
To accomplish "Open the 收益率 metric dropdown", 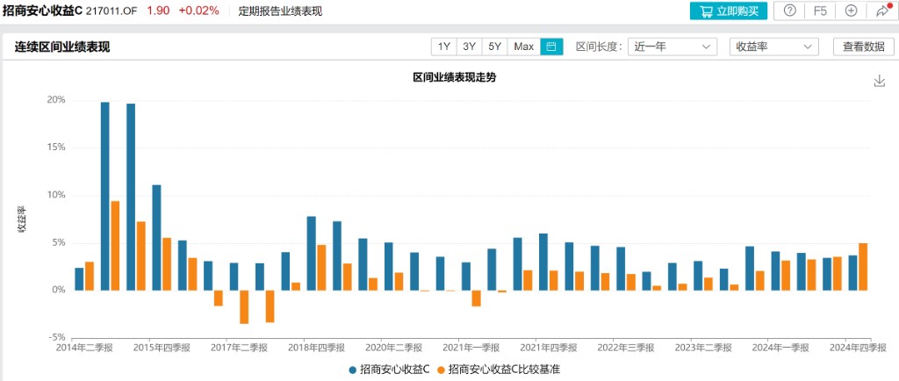I will (774, 47).
